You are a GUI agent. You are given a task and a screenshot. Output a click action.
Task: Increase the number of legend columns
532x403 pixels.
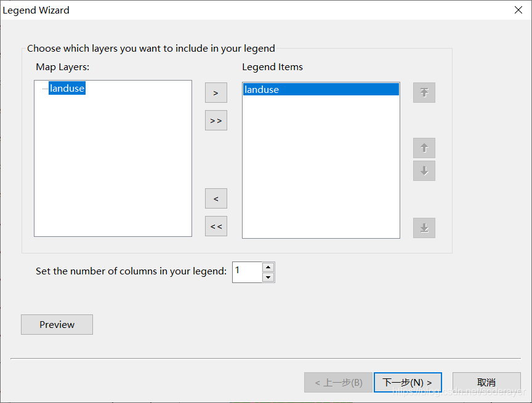point(268,267)
